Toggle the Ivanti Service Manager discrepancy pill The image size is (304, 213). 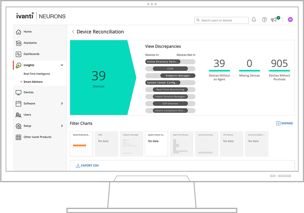(x=170, y=96)
